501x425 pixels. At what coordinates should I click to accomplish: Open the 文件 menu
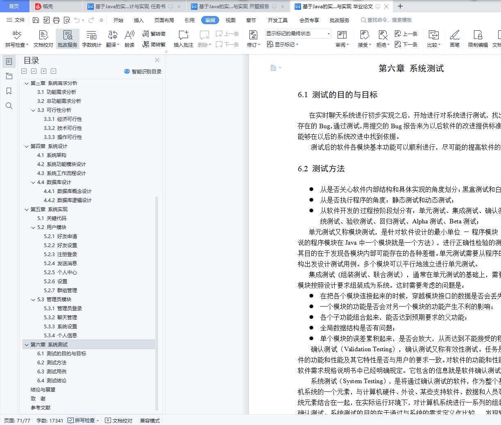[x=16, y=20]
